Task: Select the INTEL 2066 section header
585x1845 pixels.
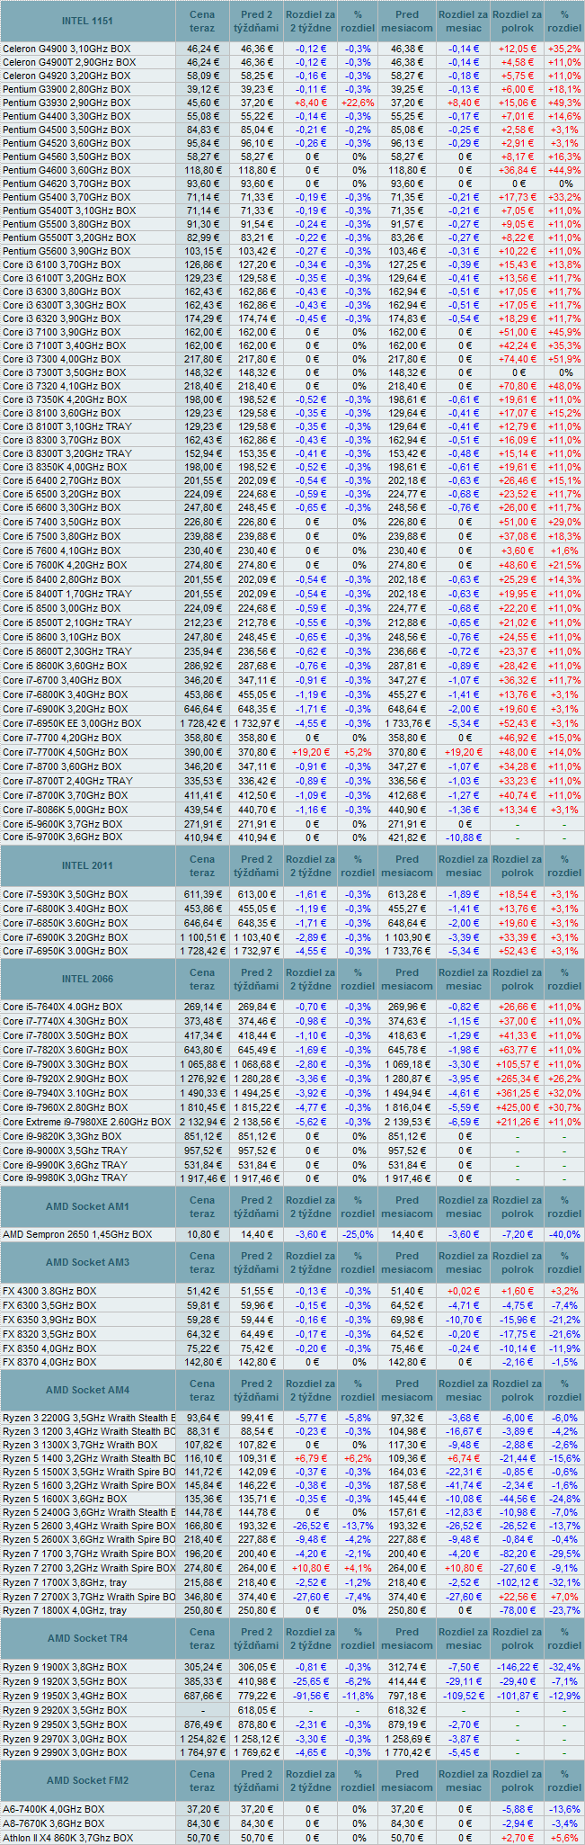Action: point(87,979)
